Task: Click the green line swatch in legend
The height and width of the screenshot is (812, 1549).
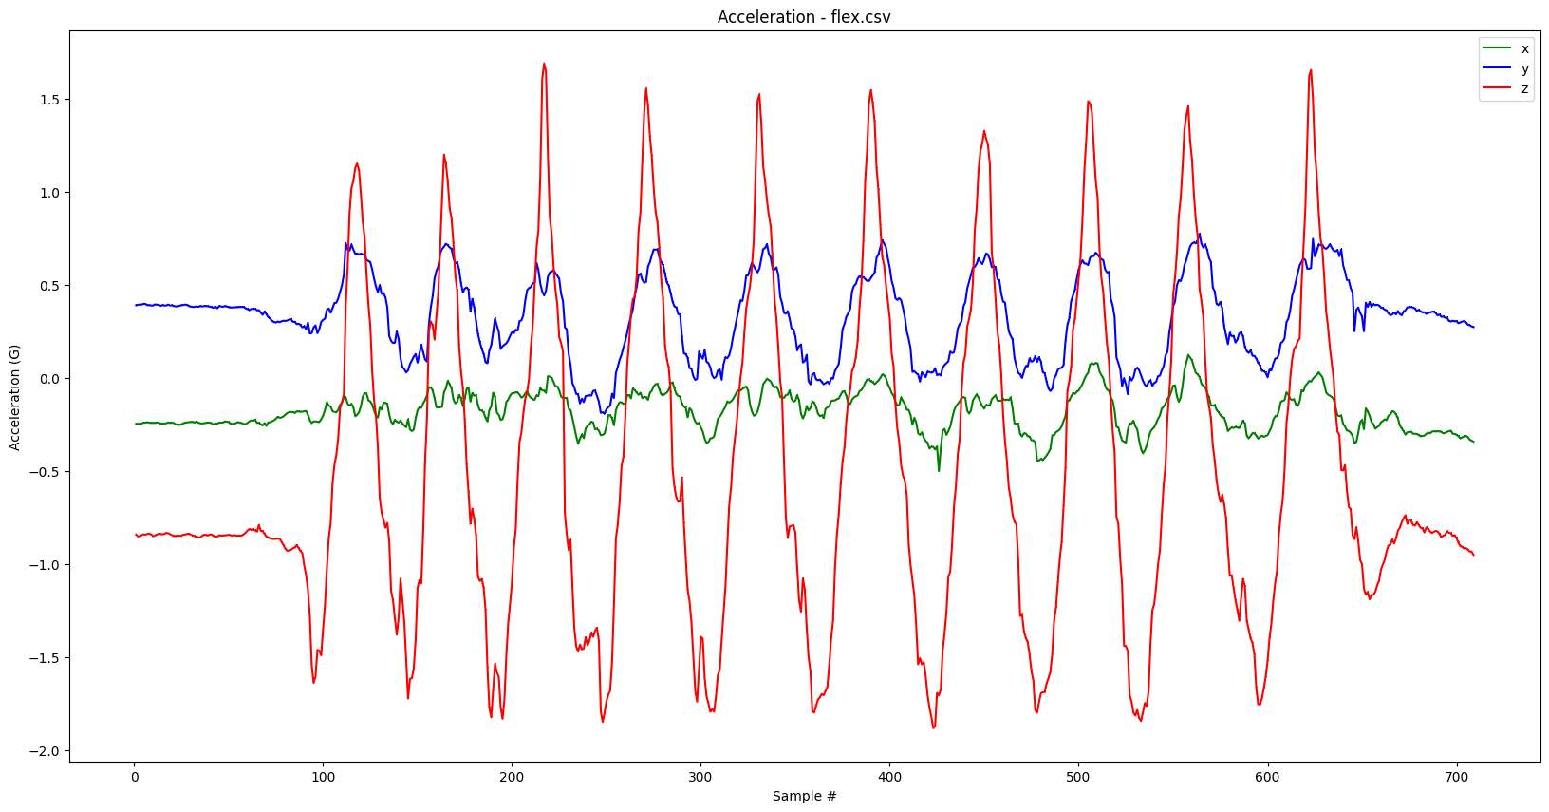Action: tap(1497, 48)
